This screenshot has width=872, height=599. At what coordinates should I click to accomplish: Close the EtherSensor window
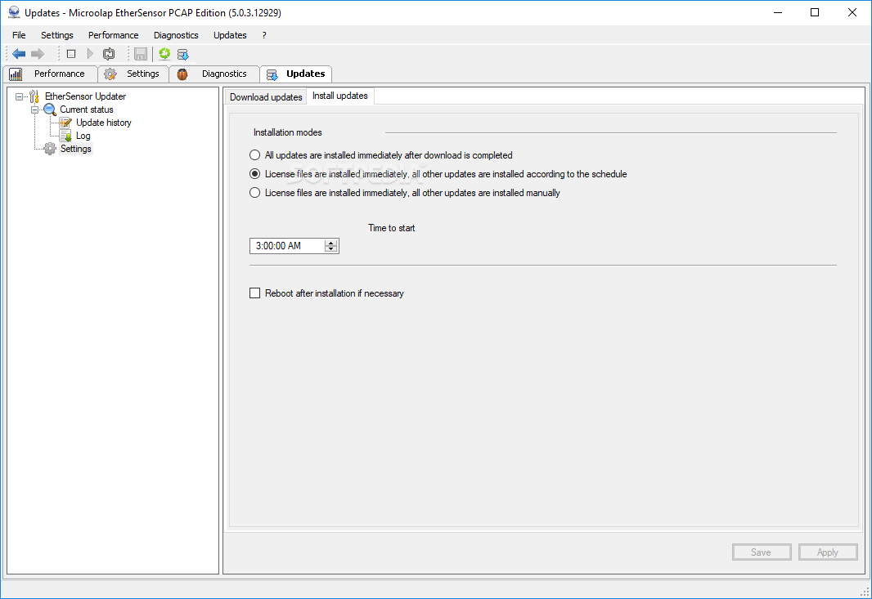pyautogui.click(x=852, y=12)
